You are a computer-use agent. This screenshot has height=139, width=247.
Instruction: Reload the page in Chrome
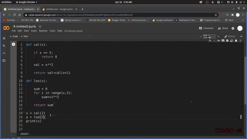point(15,15)
